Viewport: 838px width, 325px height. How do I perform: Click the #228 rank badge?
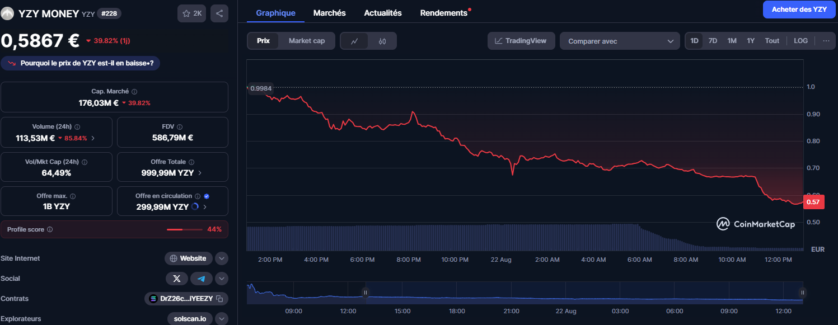click(x=109, y=13)
